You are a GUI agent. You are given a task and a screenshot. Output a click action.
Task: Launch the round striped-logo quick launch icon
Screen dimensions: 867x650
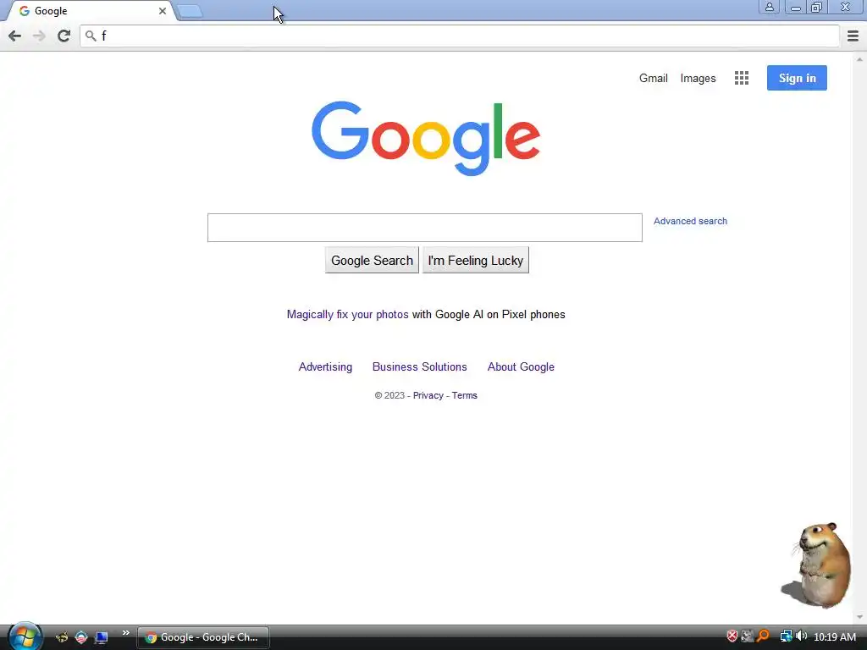click(81, 637)
